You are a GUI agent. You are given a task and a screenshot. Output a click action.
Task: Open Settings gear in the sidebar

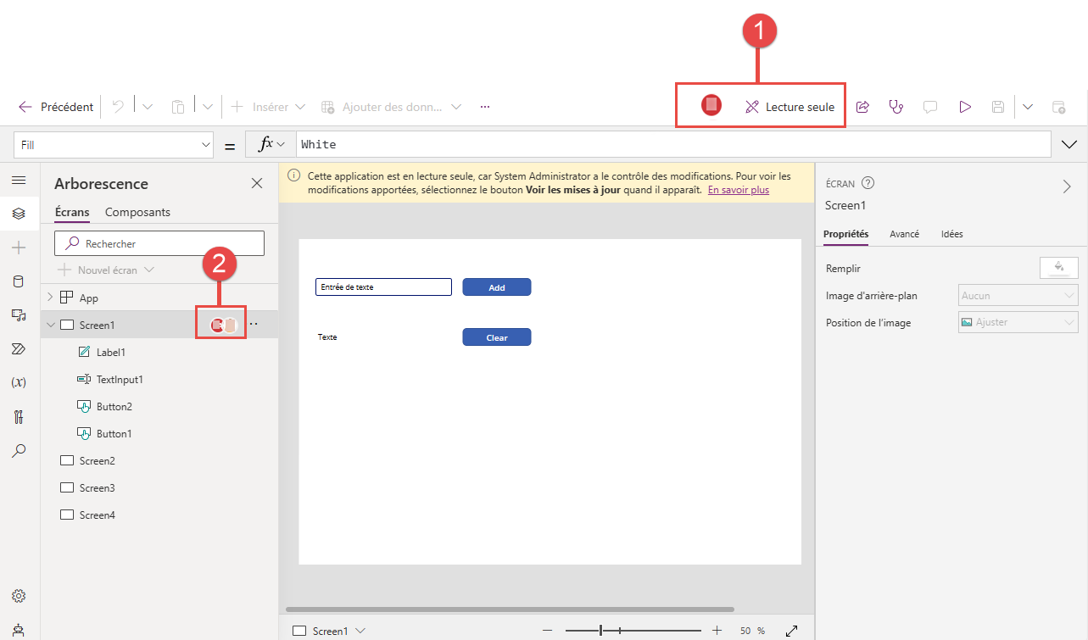19,596
